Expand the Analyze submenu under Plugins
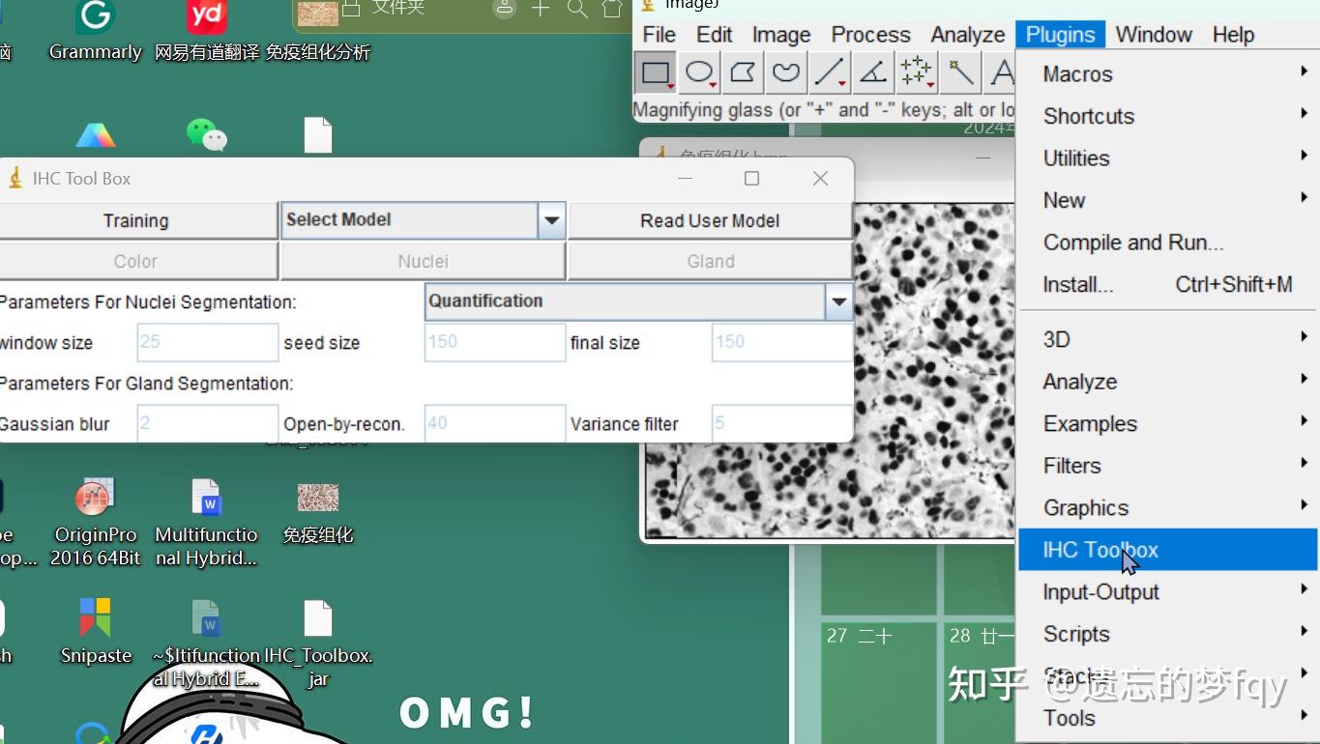The width and height of the screenshot is (1320, 744). pos(1167,382)
